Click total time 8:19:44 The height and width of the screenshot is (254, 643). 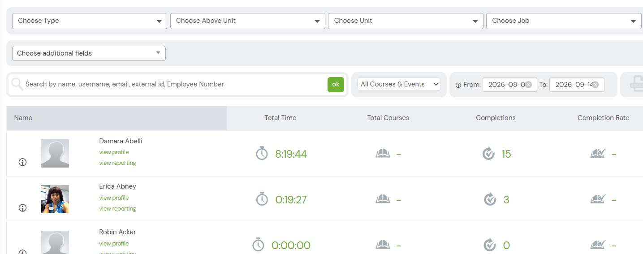click(x=291, y=154)
